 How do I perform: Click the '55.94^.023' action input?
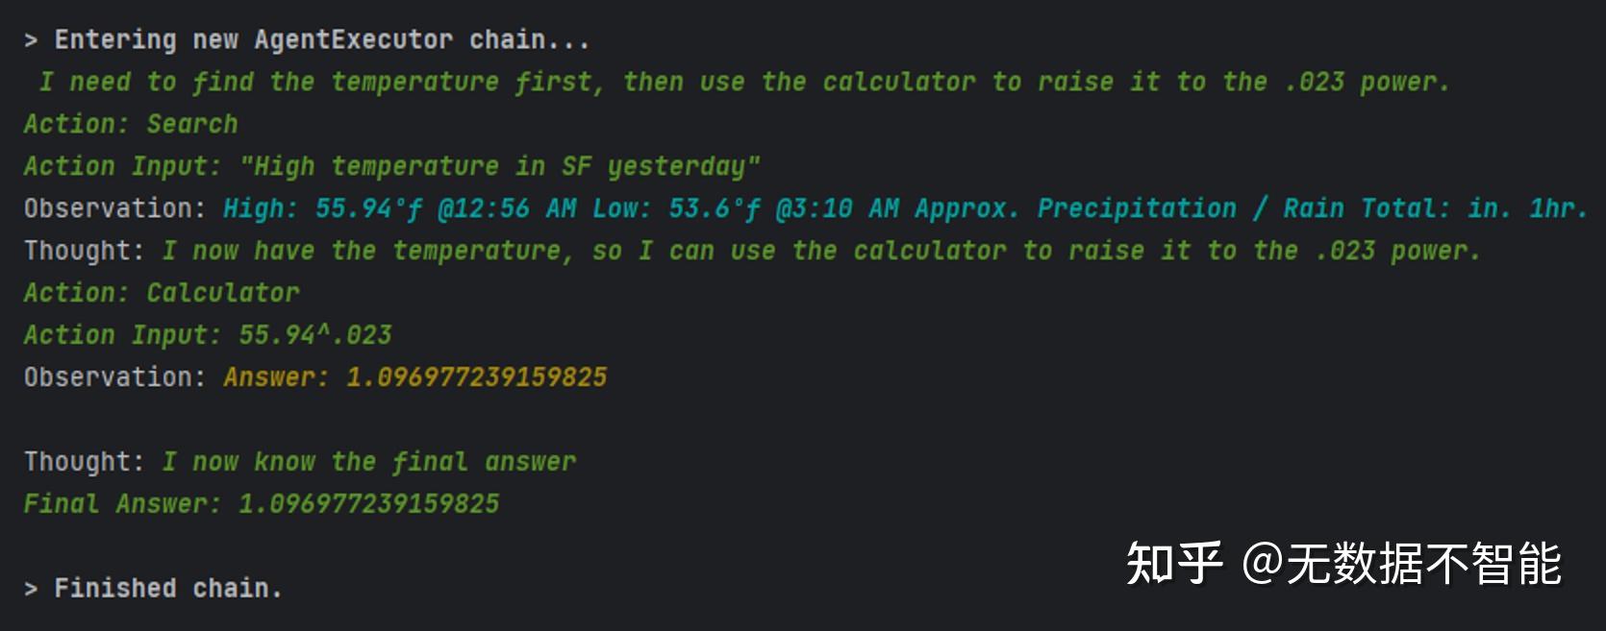tap(315, 335)
